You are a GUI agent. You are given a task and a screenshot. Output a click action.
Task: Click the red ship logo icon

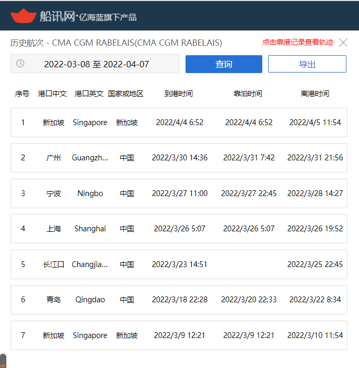pyautogui.click(x=24, y=16)
